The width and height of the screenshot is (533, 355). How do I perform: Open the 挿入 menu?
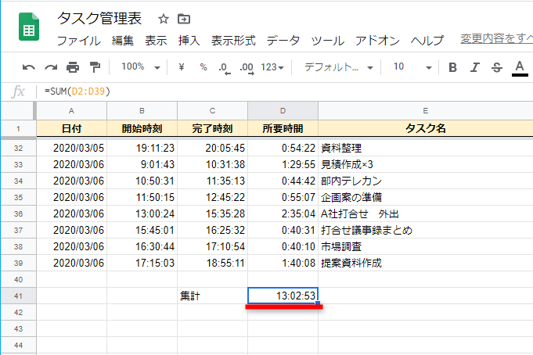pos(189,41)
